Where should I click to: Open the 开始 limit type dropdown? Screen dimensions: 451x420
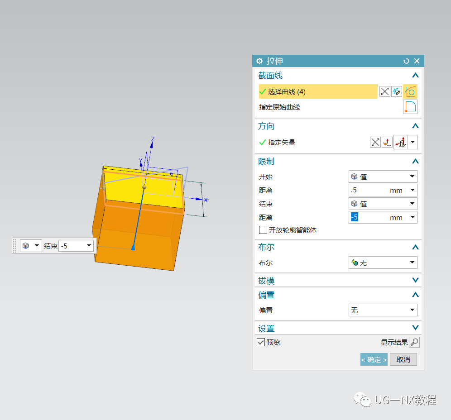[383, 177]
